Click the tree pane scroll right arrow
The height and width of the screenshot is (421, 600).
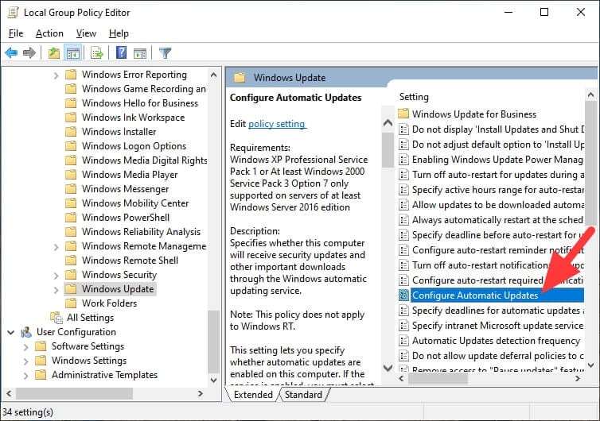[x=200, y=393]
